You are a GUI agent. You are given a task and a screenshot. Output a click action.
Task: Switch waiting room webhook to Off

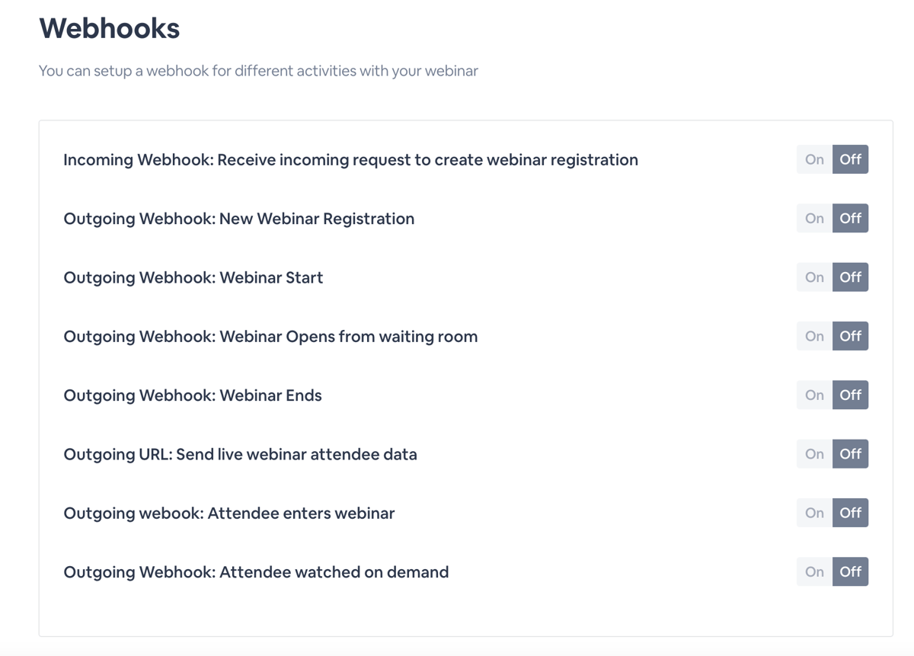coord(851,336)
